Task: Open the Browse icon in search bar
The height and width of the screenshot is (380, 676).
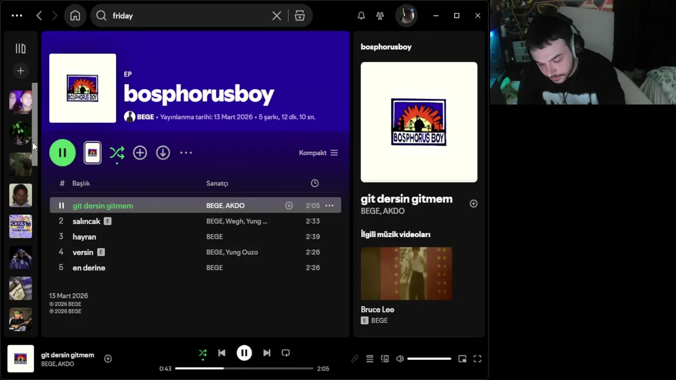Action: point(299,16)
